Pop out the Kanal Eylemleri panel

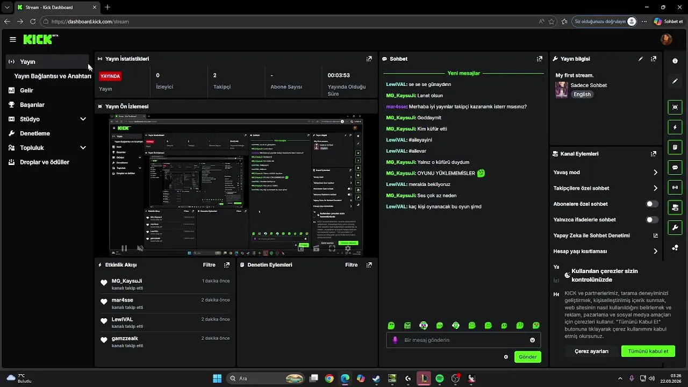654,154
